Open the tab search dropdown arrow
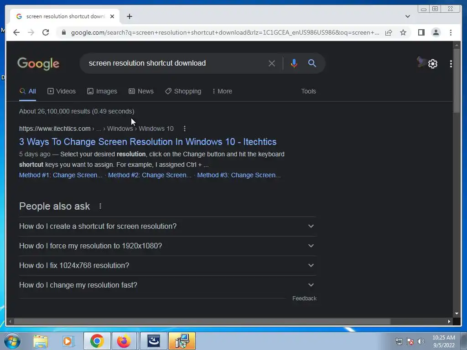Screen dimensions: 467x350 407,16
